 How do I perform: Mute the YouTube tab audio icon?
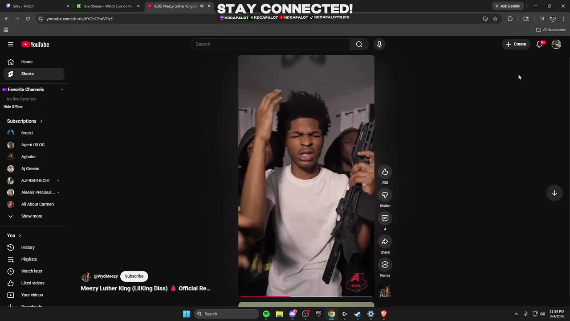(x=202, y=6)
